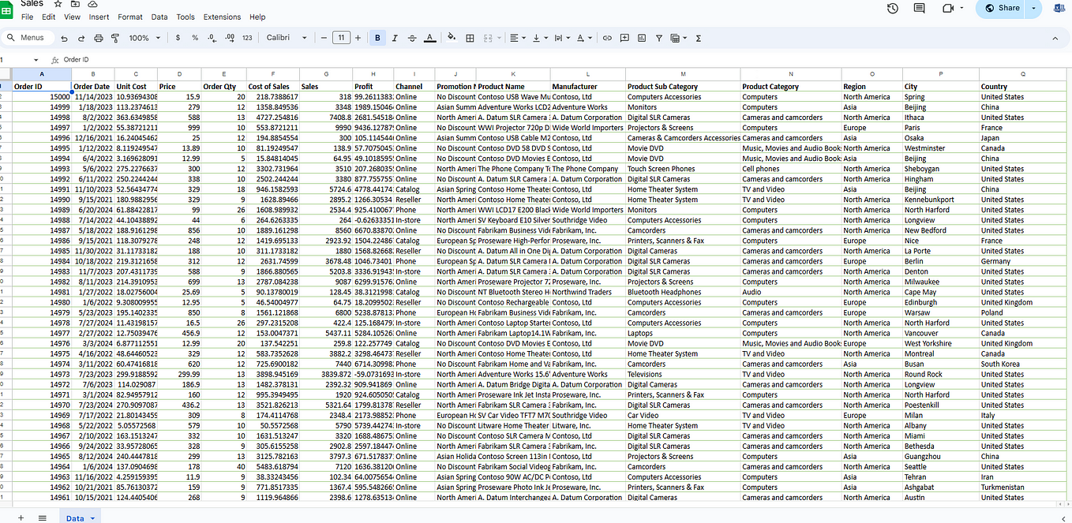Open the 123 more number formats menu
Viewport: 1072px width, 523px height.
(247, 38)
